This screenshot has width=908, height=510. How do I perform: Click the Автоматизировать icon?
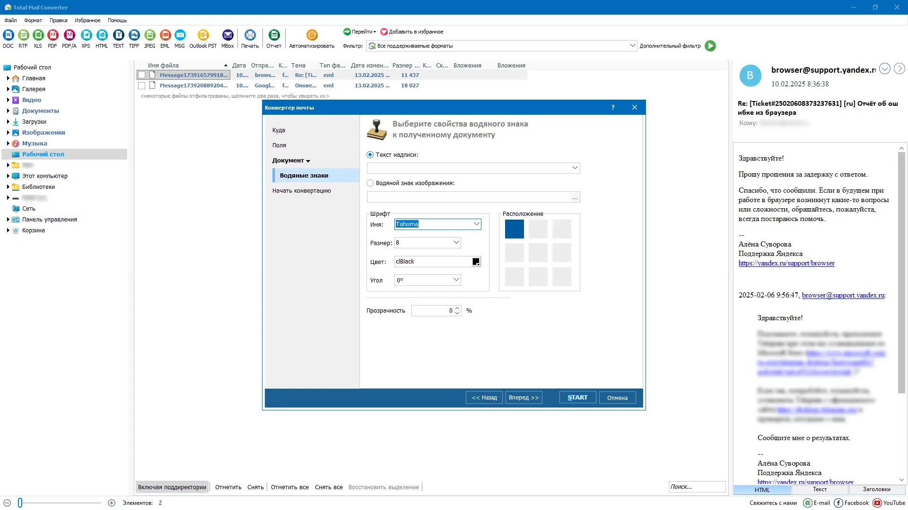click(312, 35)
